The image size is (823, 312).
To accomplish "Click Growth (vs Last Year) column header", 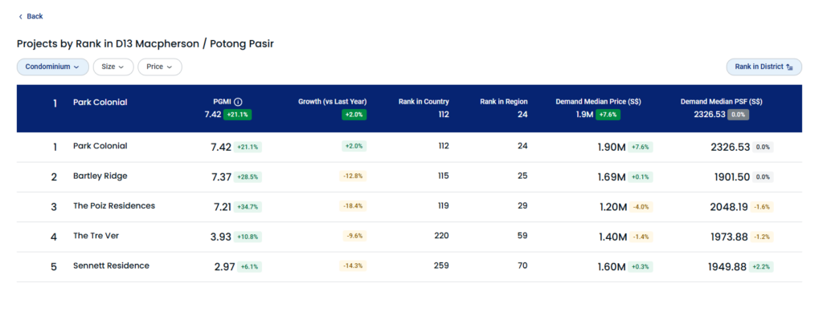I will (332, 102).
